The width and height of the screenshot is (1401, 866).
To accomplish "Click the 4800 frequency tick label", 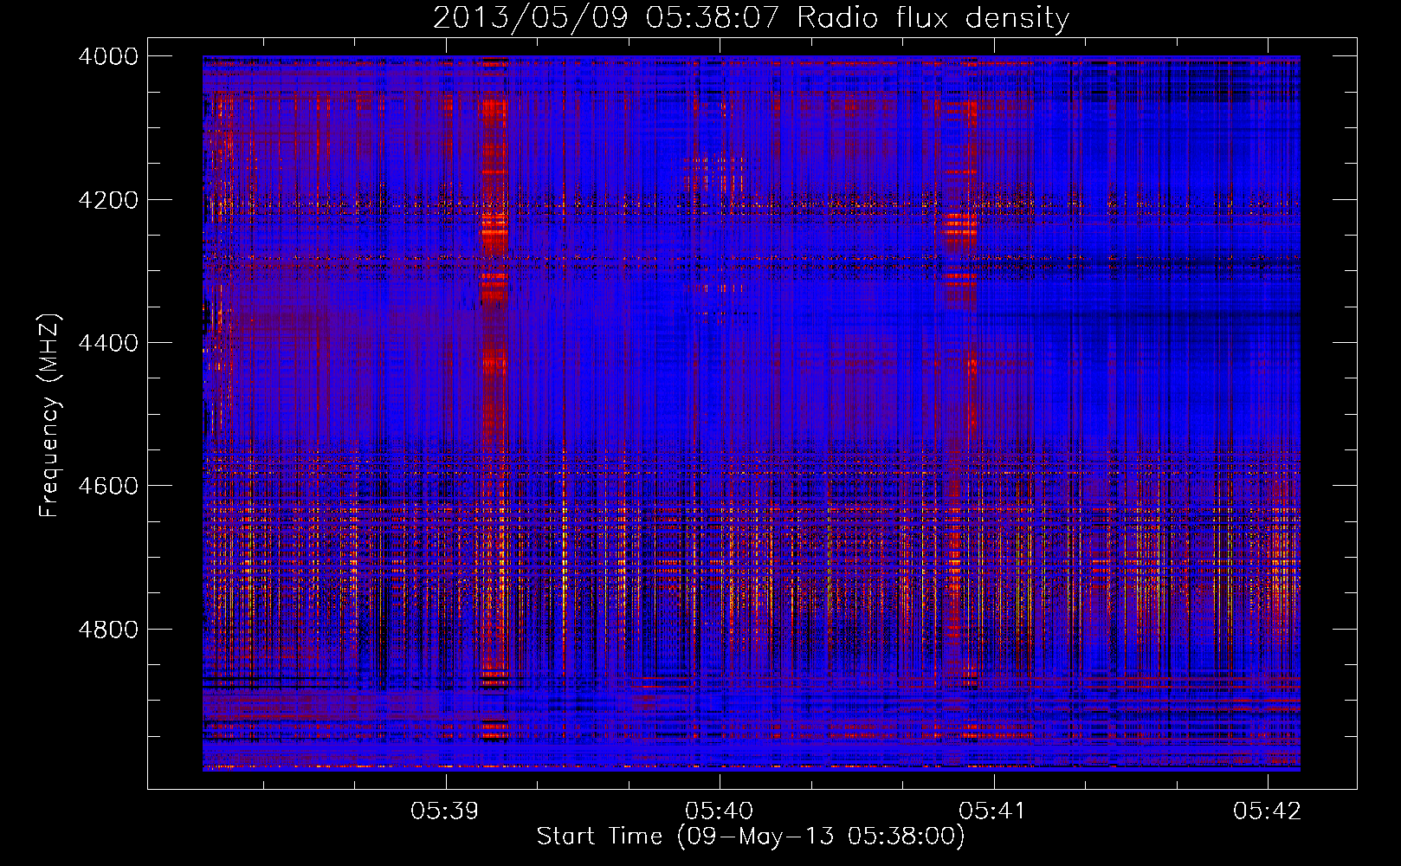I will tap(108, 630).
